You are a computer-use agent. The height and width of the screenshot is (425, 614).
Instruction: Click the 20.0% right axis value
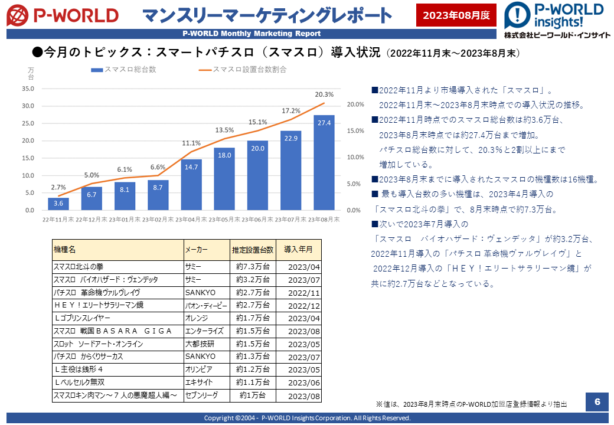tap(355, 104)
